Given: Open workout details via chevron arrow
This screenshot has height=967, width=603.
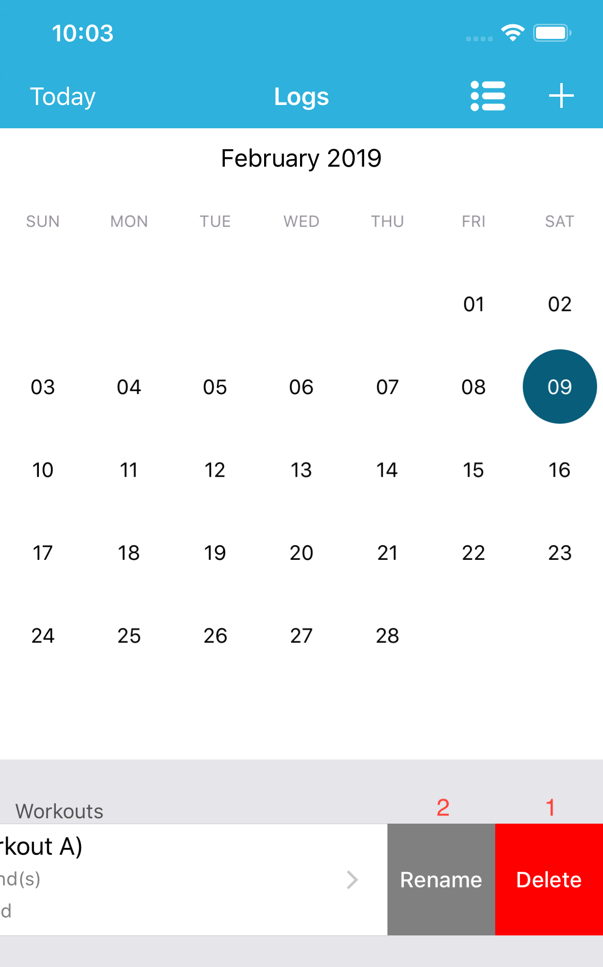Looking at the screenshot, I should tap(352, 880).
